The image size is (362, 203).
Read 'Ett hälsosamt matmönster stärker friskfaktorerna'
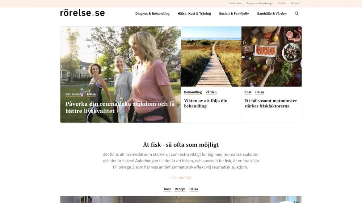coord(270,103)
